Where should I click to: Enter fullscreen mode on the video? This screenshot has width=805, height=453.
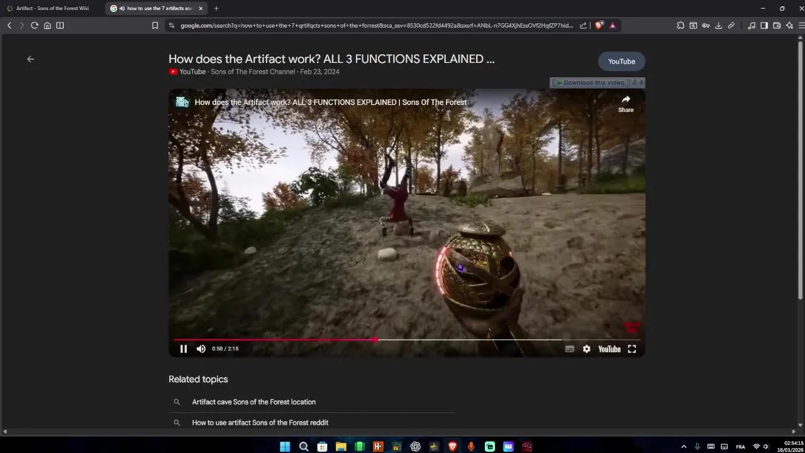[631, 349]
